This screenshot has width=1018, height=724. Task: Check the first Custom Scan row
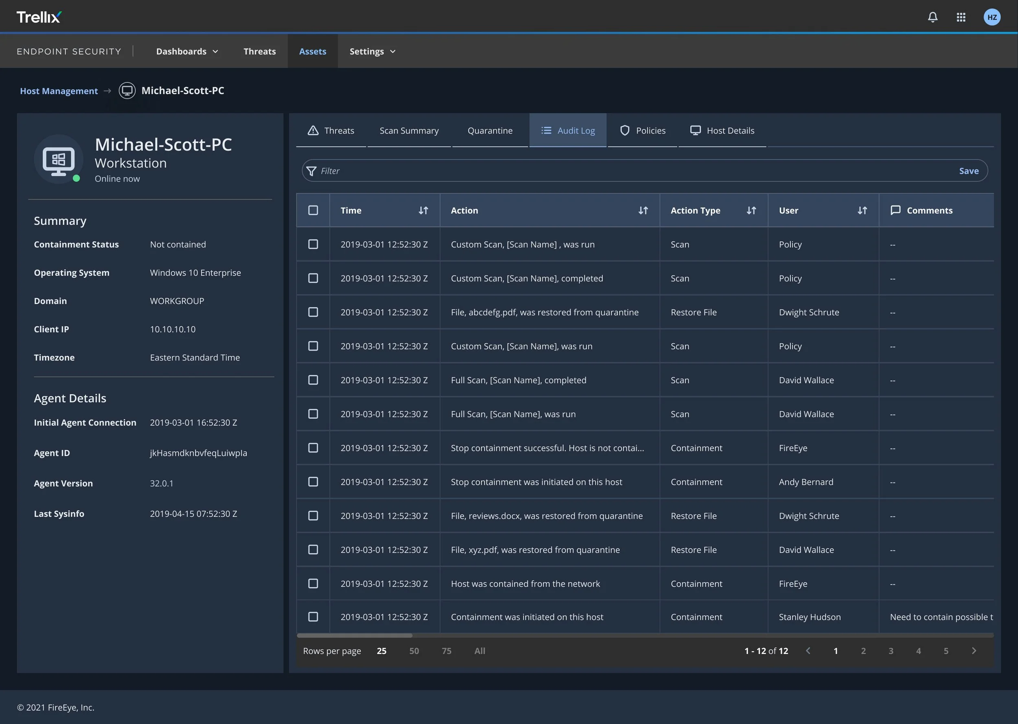pyautogui.click(x=313, y=244)
